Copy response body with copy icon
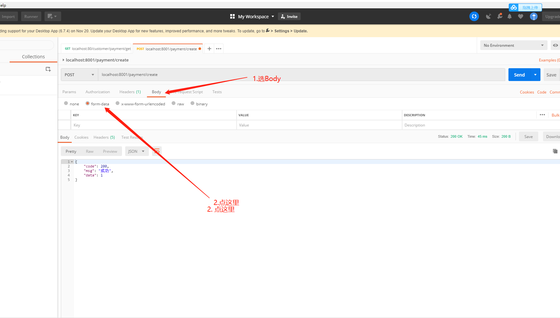The width and height of the screenshot is (560, 318). tap(555, 151)
